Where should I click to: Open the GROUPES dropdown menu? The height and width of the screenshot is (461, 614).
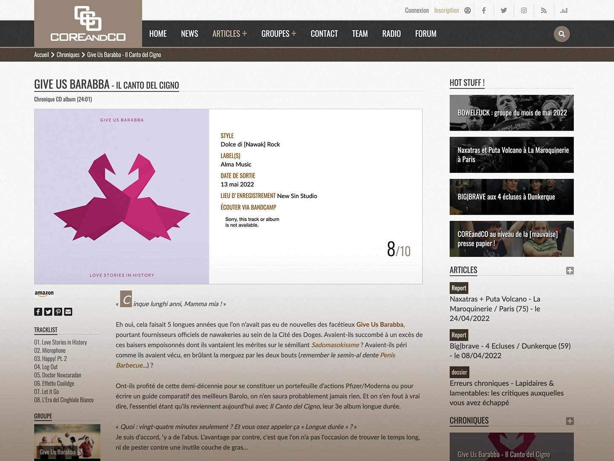pos(278,34)
